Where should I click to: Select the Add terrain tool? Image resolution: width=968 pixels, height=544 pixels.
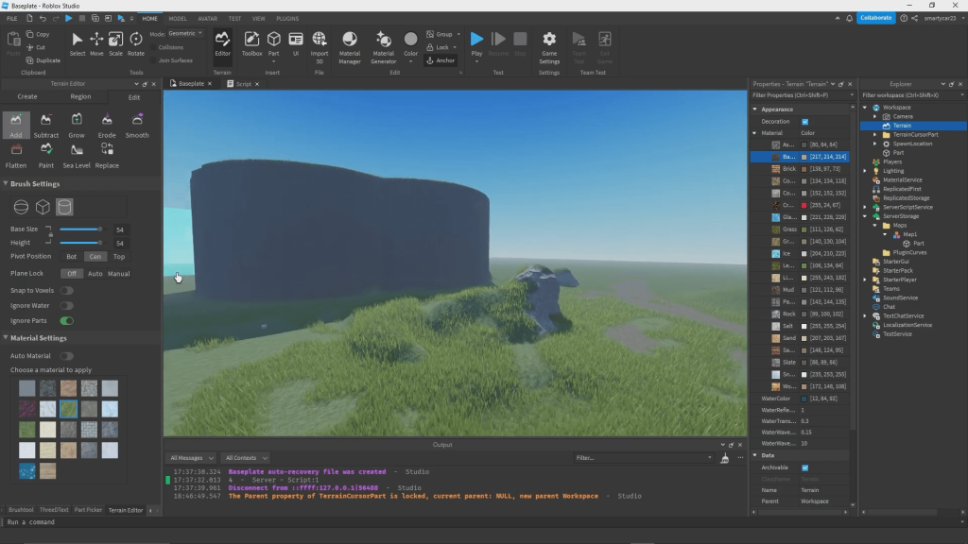tap(15, 126)
